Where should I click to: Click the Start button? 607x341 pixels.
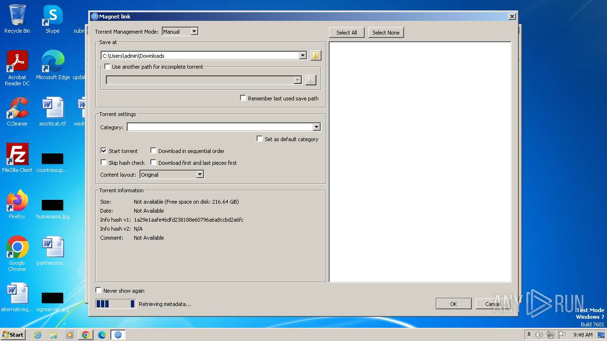(13, 335)
